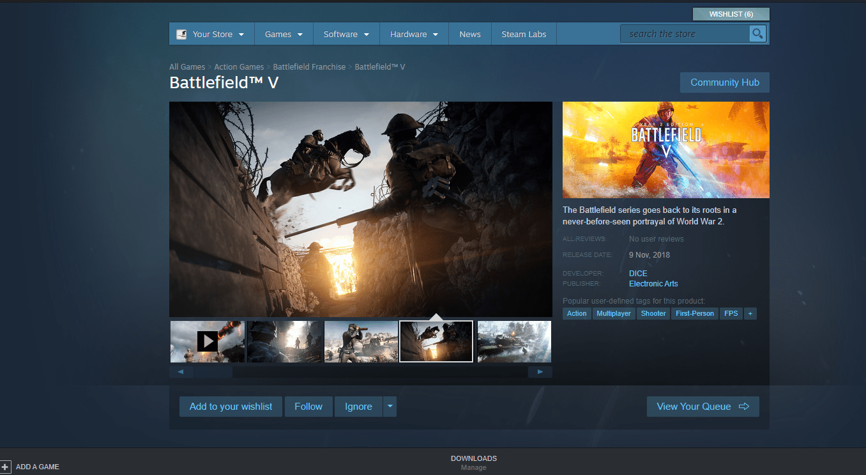Open Battlefield Franchise breadcrumb link

pos(309,66)
